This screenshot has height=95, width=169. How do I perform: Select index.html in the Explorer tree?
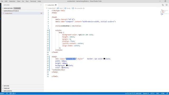coord(9,13)
